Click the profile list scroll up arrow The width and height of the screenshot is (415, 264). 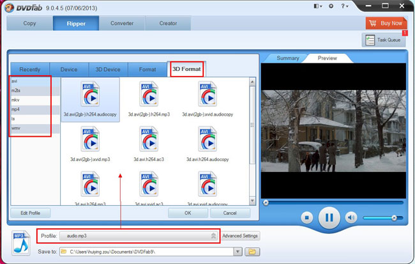click(x=252, y=82)
